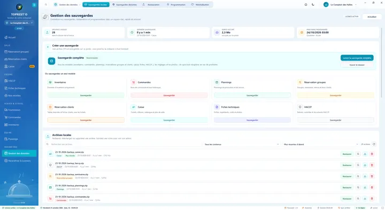The width and height of the screenshot is (385, 210).
Task: Restore the backup_commandes.zip archive
Action: 347,199
